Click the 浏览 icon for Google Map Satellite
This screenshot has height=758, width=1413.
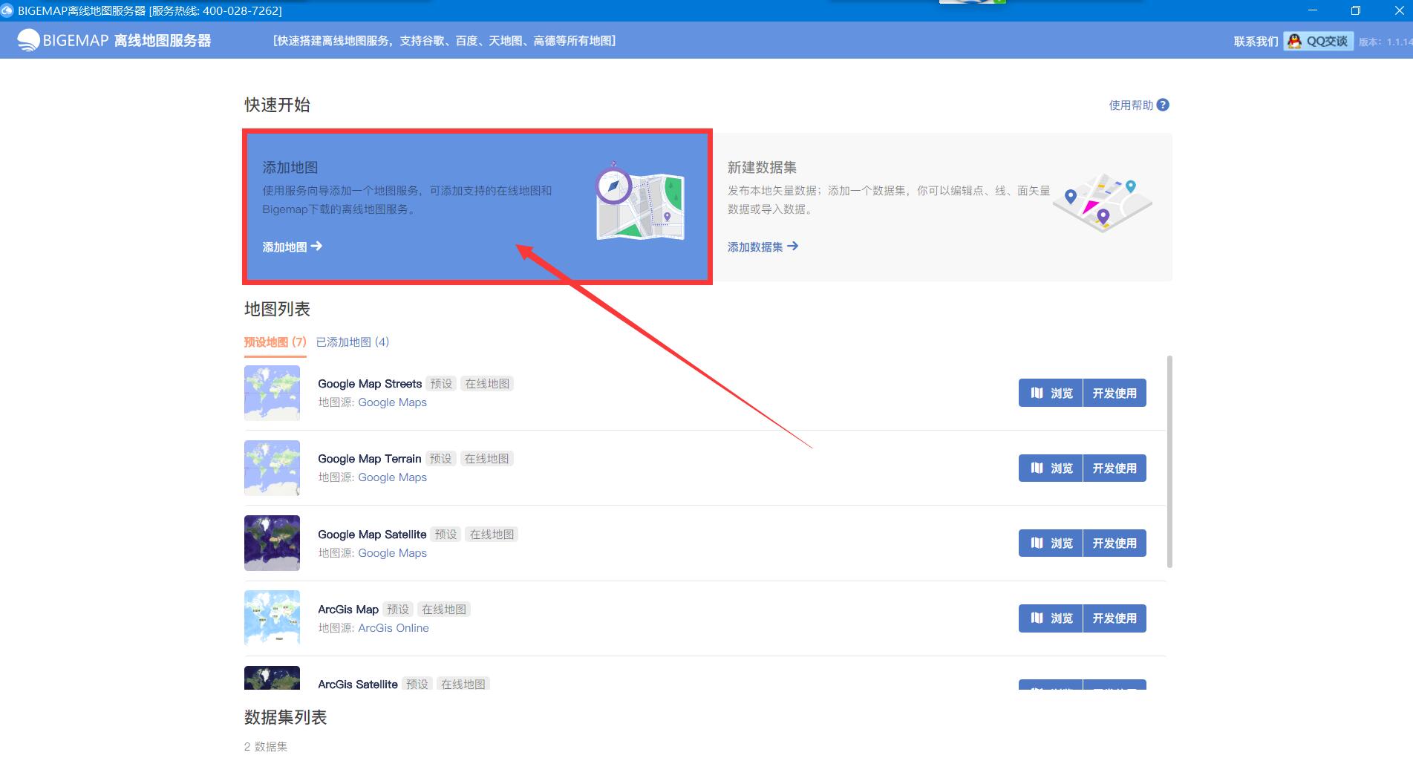click(x=1037, y=543)
